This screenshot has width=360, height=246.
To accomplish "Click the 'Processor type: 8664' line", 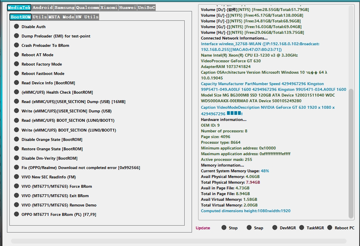I will click(220, 142).
